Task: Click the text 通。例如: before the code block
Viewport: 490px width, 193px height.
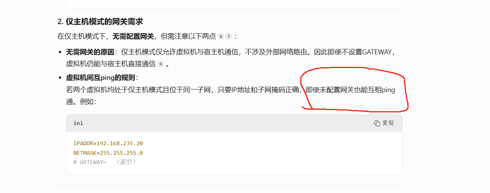Action: 82,102
